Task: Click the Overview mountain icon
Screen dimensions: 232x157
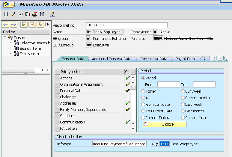Action: pos(52,14)
